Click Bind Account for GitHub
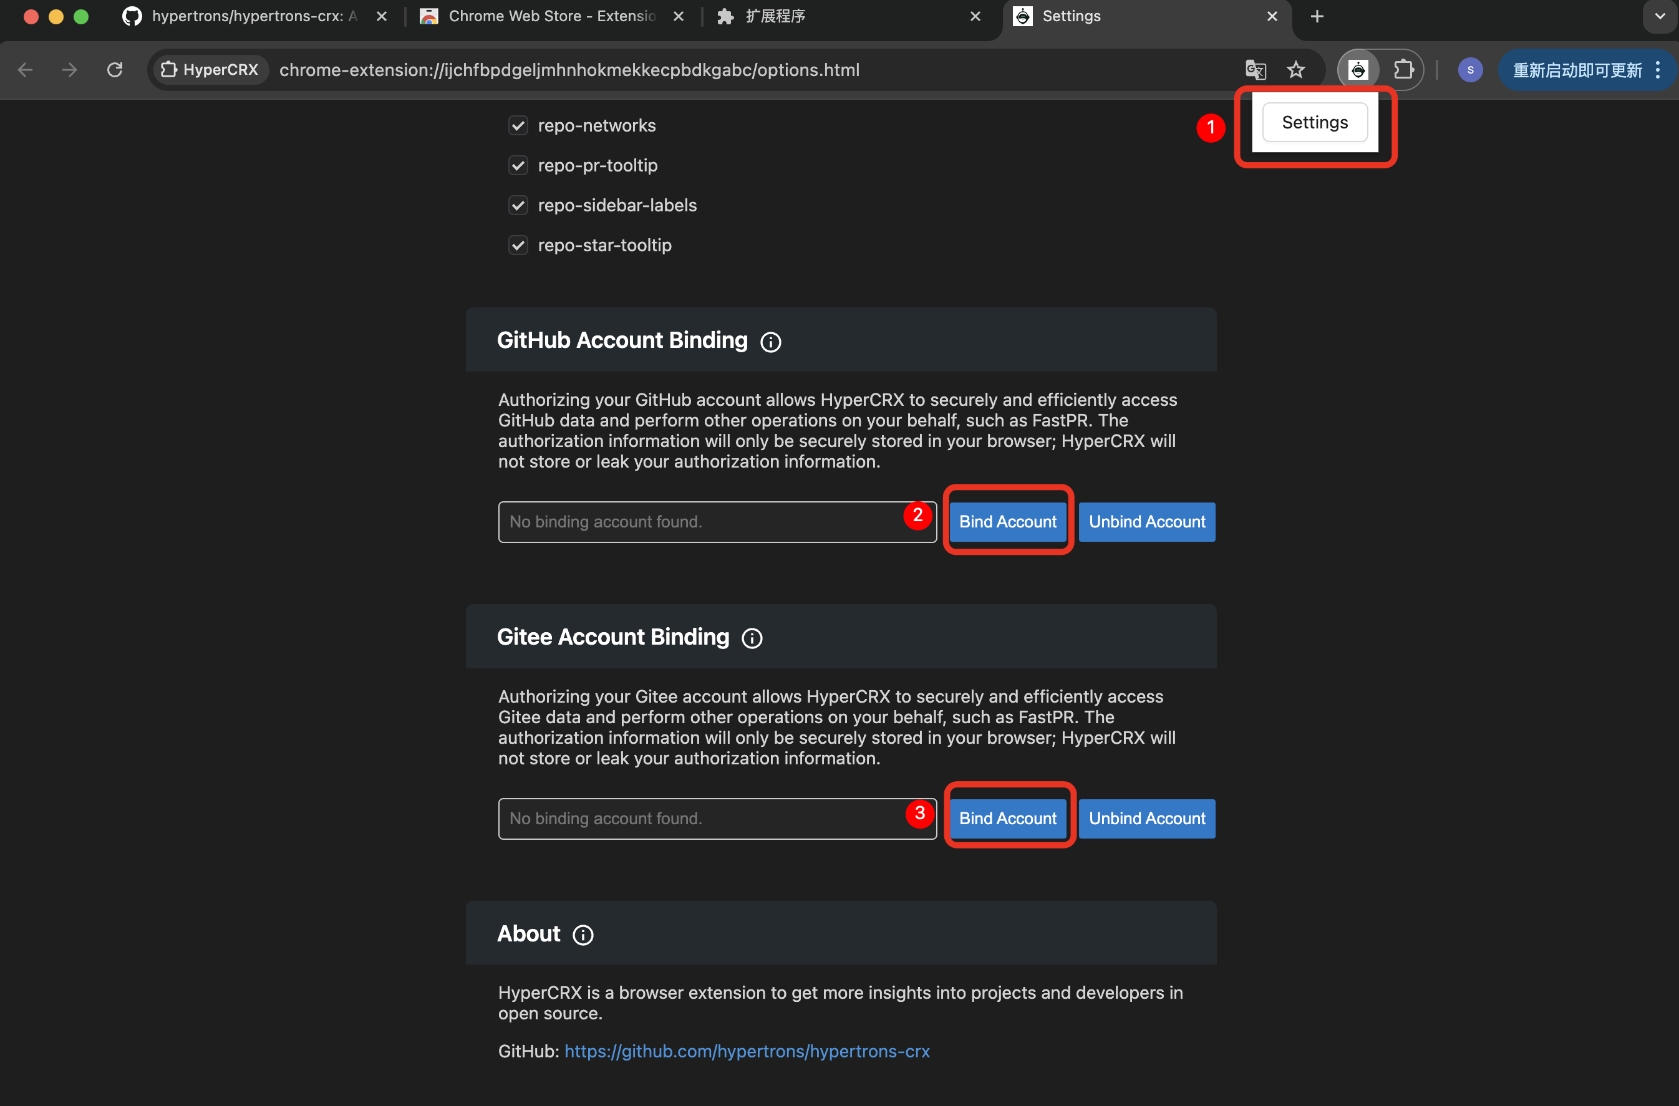This screenshot has width=1679, height=1106. 1007,522
